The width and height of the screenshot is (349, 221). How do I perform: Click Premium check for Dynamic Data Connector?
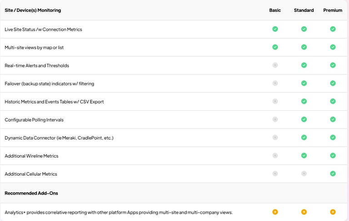click(333, 138)
